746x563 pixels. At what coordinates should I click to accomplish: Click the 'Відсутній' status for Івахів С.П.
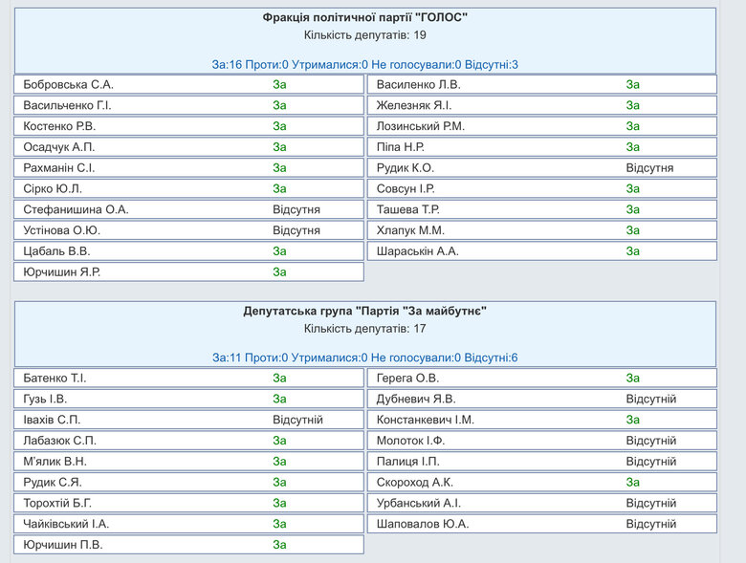pyautogui.click(x=297, y=421)
